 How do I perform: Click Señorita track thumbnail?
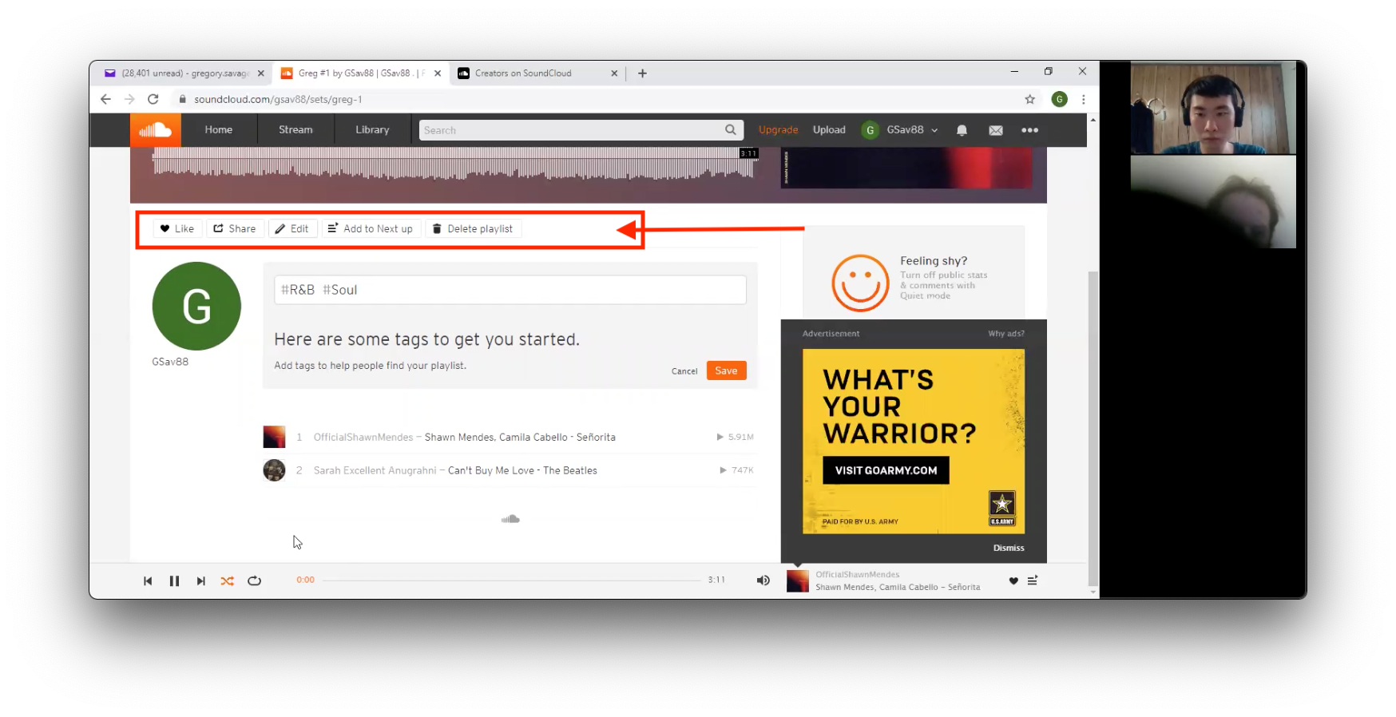[274, 437]
